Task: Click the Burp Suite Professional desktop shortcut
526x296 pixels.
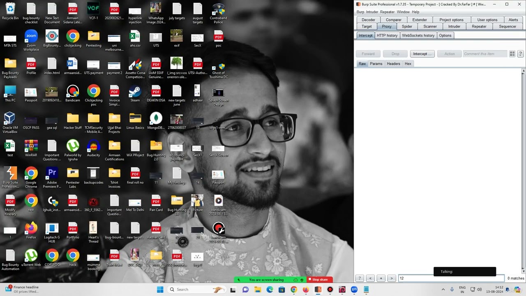Action: pyautogui.click(x=10, y=178)
